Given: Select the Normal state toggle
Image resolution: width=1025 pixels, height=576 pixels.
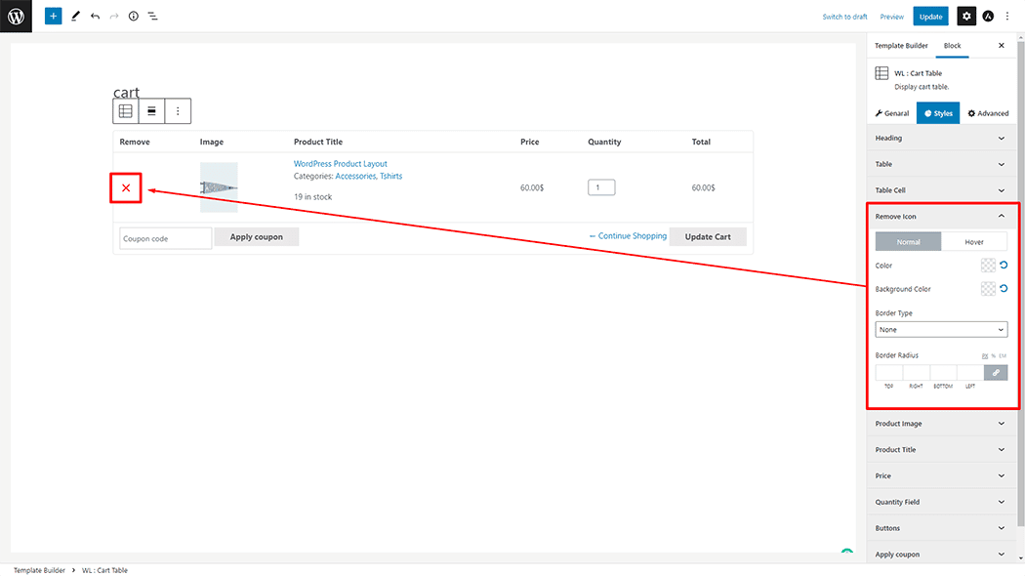Looking at the screenshot, I should [908, 241].
